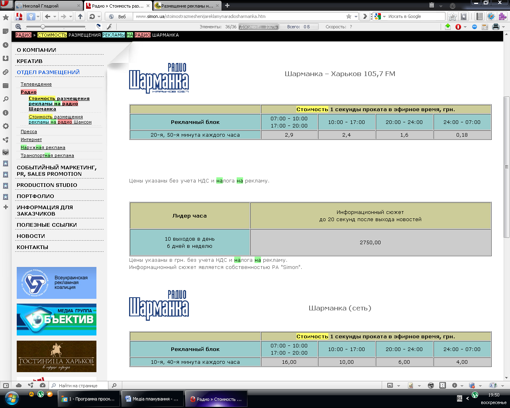Open the PRODUCTION STUDIO menu item
This screenshot has width=510, height=408.
coord(47,185)
